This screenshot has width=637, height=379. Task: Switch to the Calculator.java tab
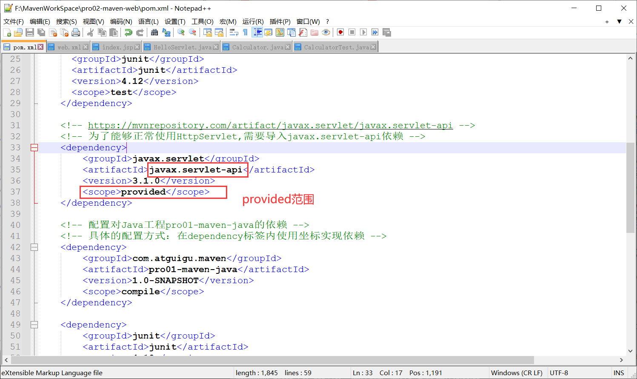click(x=257, y=47)
